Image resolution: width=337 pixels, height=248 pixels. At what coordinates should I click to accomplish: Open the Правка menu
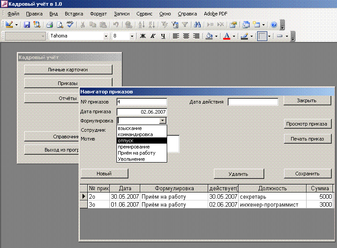tap(34, 14)
